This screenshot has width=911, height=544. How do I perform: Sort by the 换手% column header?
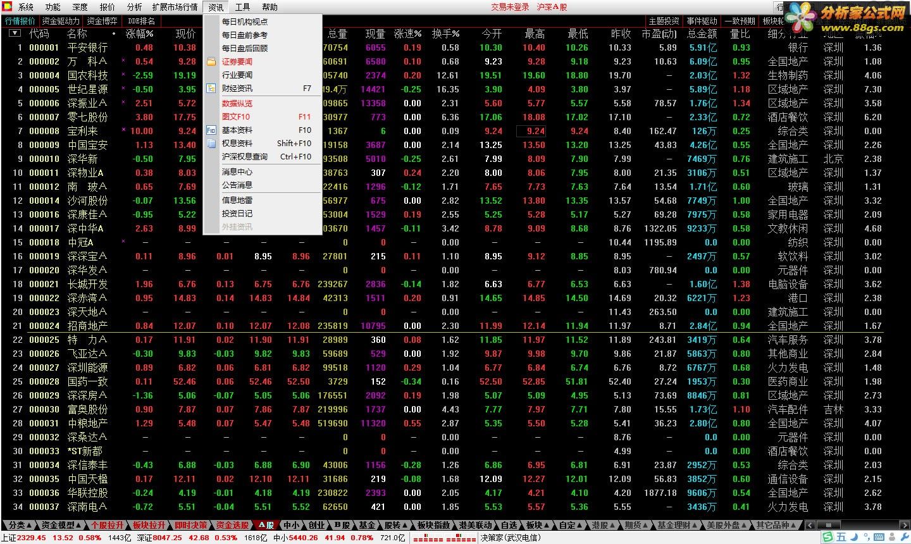[446, 34]
